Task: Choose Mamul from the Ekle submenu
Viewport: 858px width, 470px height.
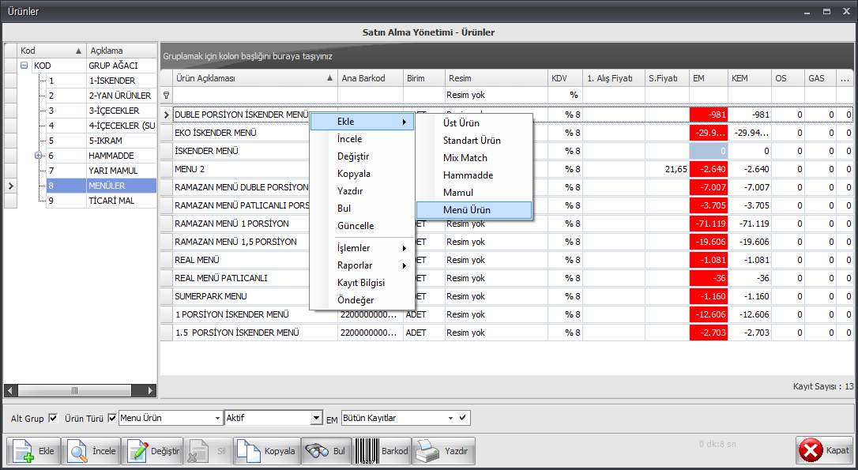Action: (474, 193)
